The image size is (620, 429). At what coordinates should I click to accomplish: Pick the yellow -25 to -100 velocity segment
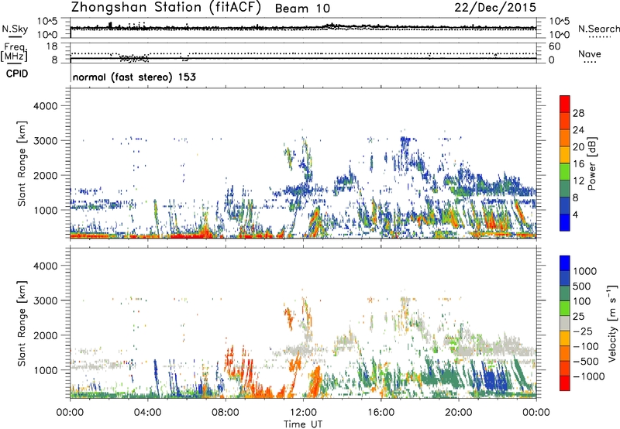click(x=565, y=338)
